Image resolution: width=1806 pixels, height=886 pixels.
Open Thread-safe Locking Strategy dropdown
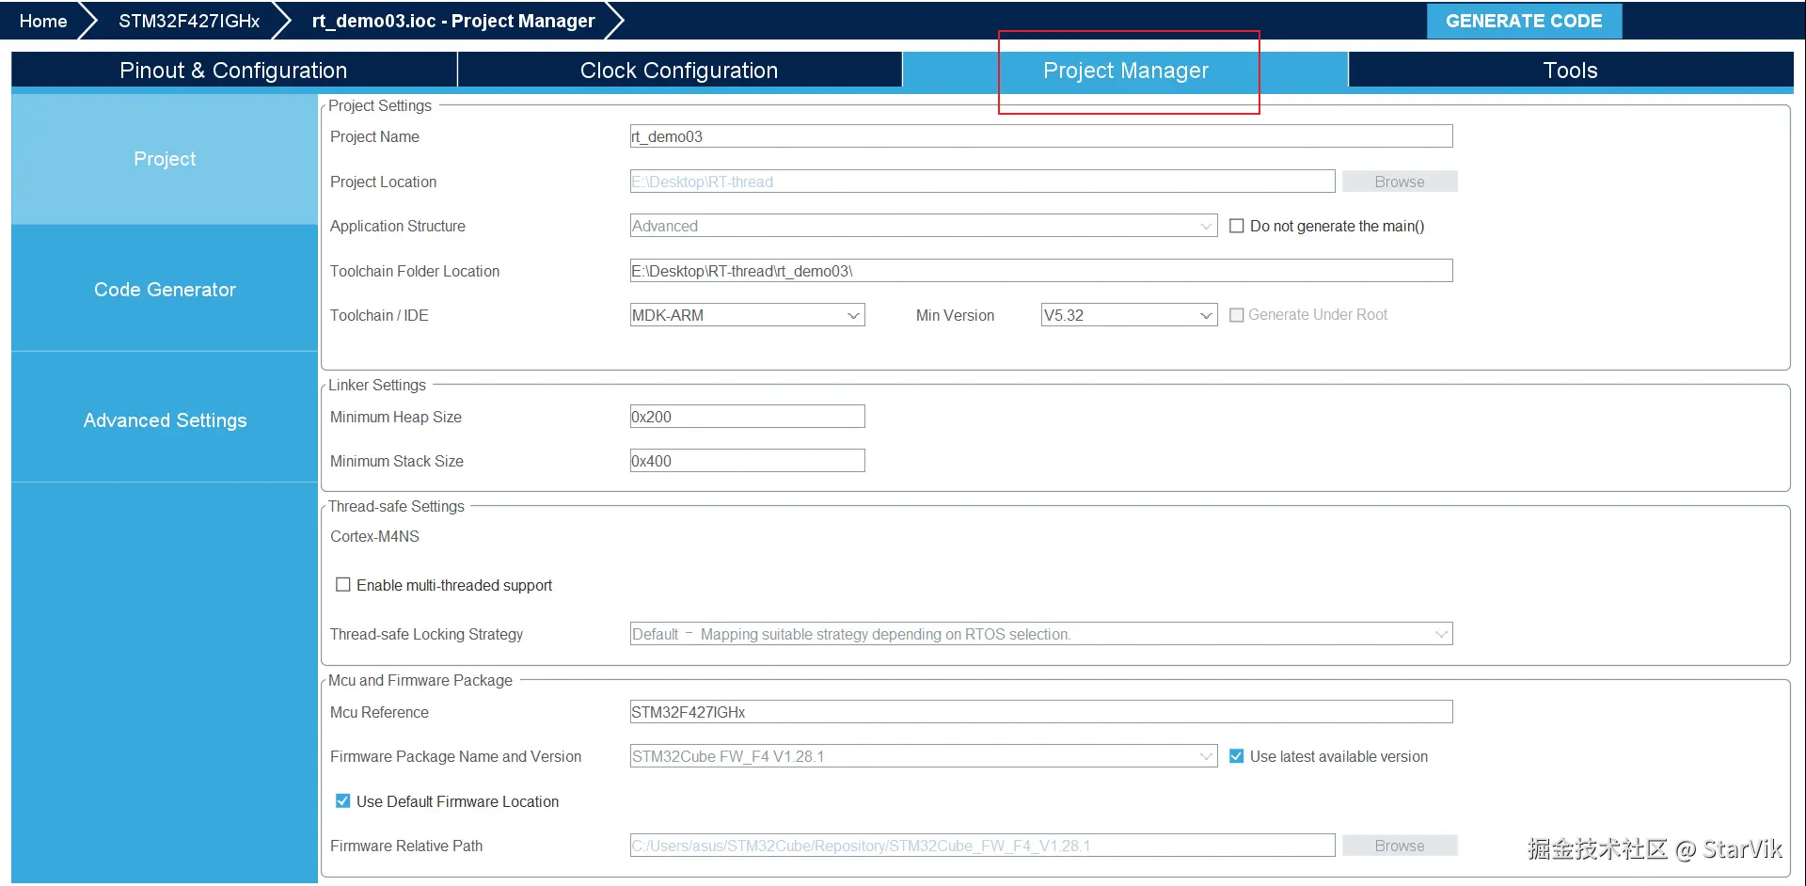(1041, 634)
